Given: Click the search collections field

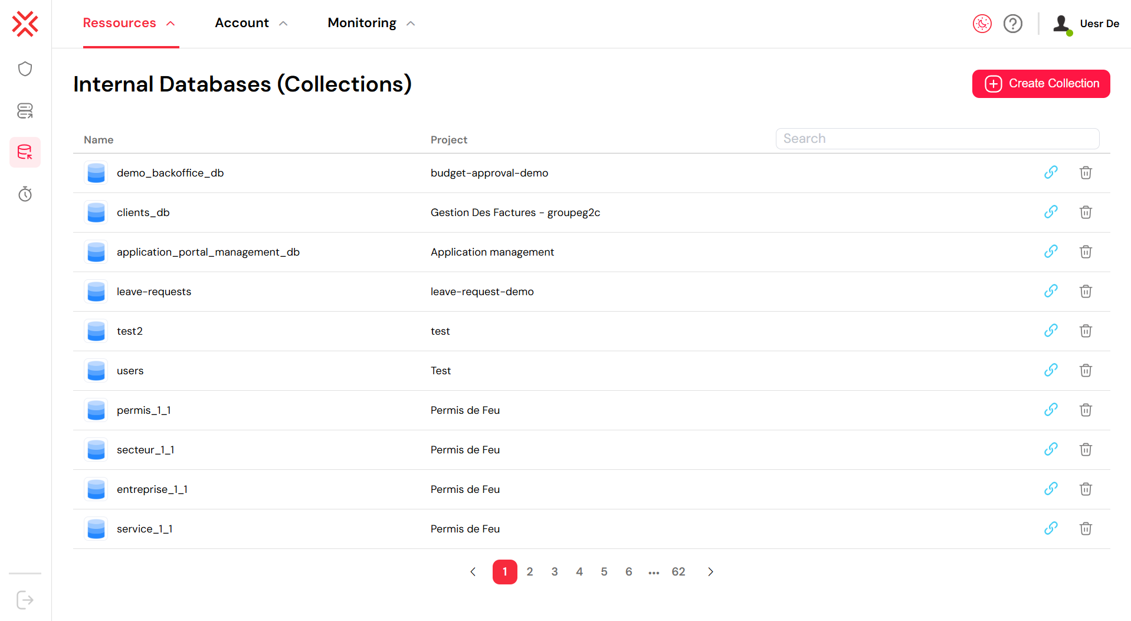Looking at the screenshot, I should 937,138.
